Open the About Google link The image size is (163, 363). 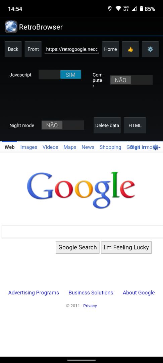[x=139, y=293]
